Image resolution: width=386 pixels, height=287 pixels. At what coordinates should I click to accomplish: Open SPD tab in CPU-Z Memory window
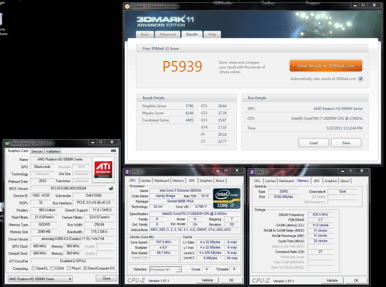pyautogui.click(x=317, y=181)
